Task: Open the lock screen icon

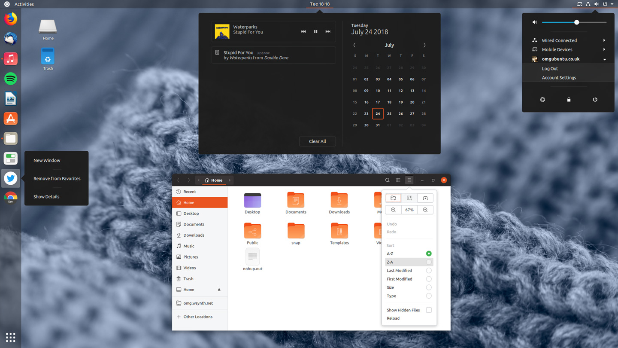Action: coord(569,100)
